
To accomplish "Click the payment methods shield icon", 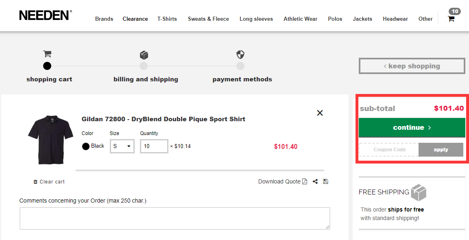I will (240, 54).
